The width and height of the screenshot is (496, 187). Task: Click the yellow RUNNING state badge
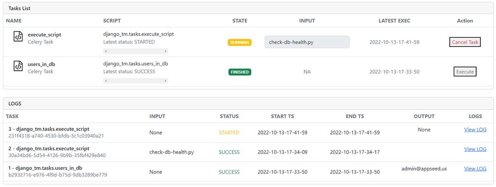[x=240, y=42]
